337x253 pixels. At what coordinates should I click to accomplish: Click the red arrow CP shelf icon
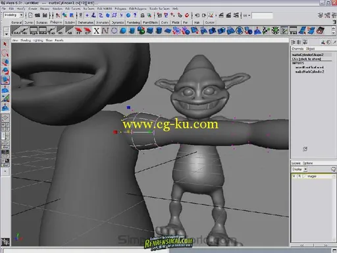(x=88, y=31)
